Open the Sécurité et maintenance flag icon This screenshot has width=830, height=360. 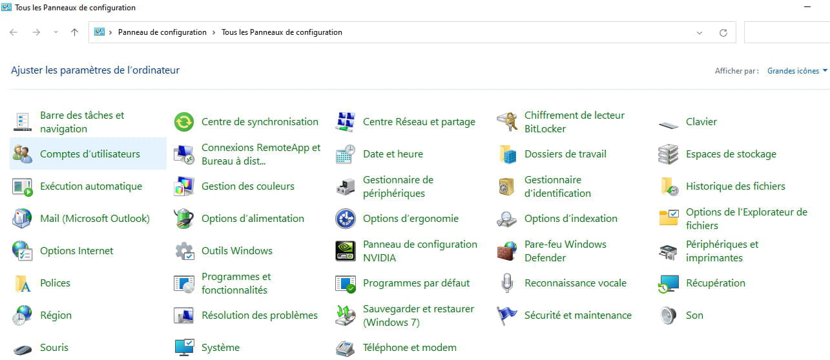click(x=507, y=315)
